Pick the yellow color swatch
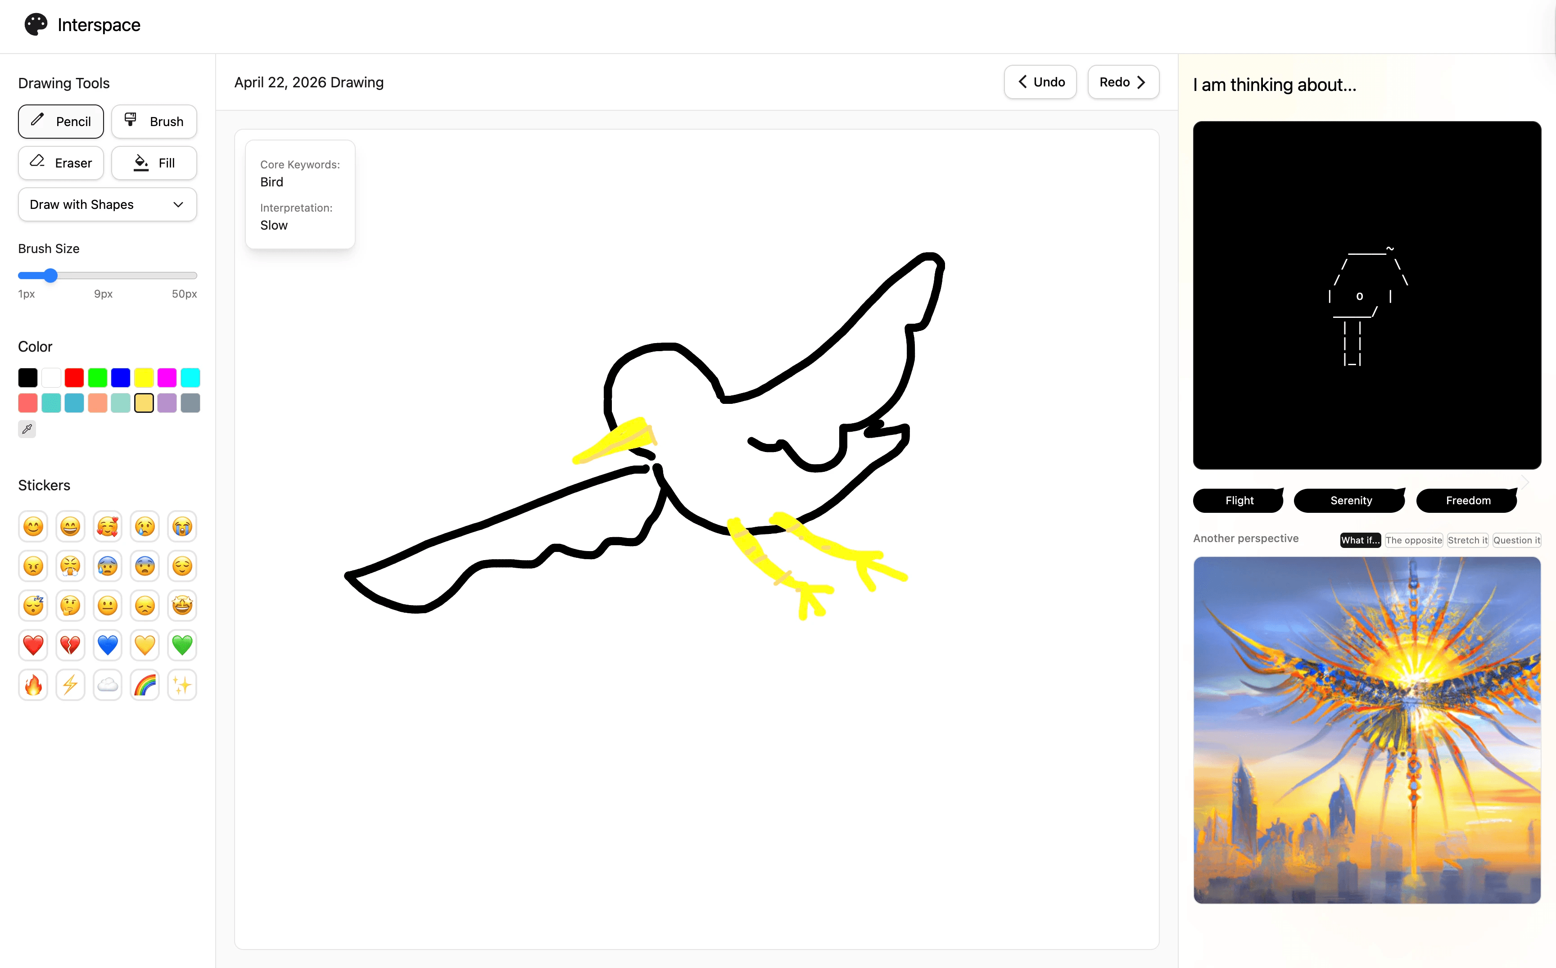 coord(143,378)
